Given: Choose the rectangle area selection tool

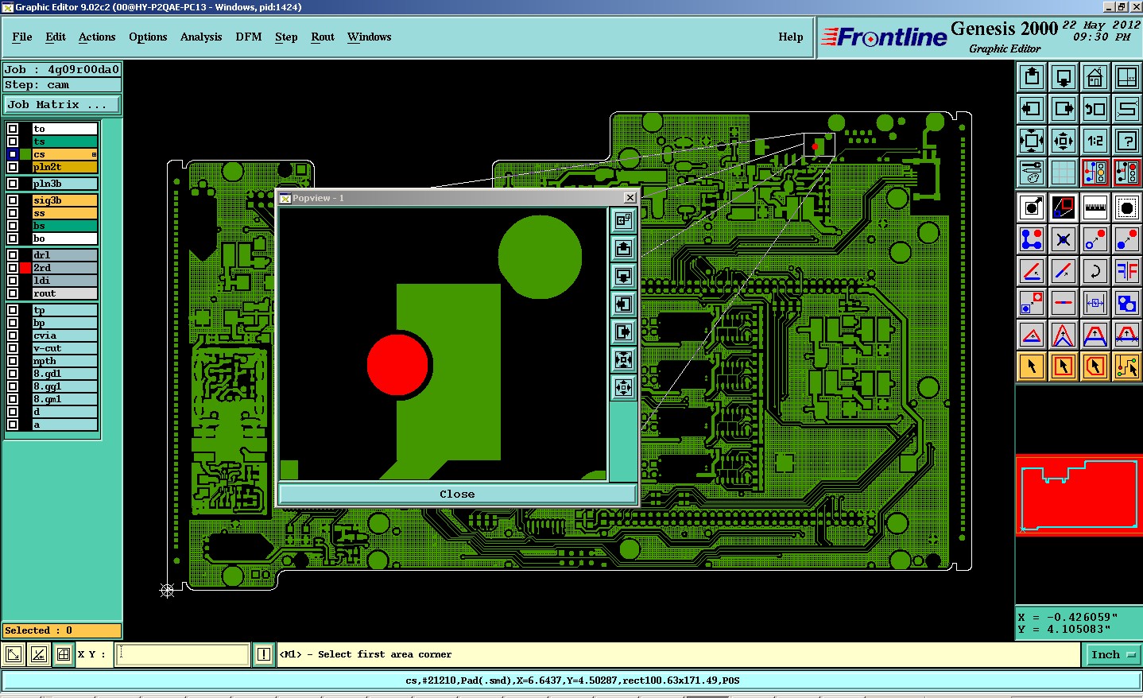Looking at the screenshot, I should (1064, 366).
